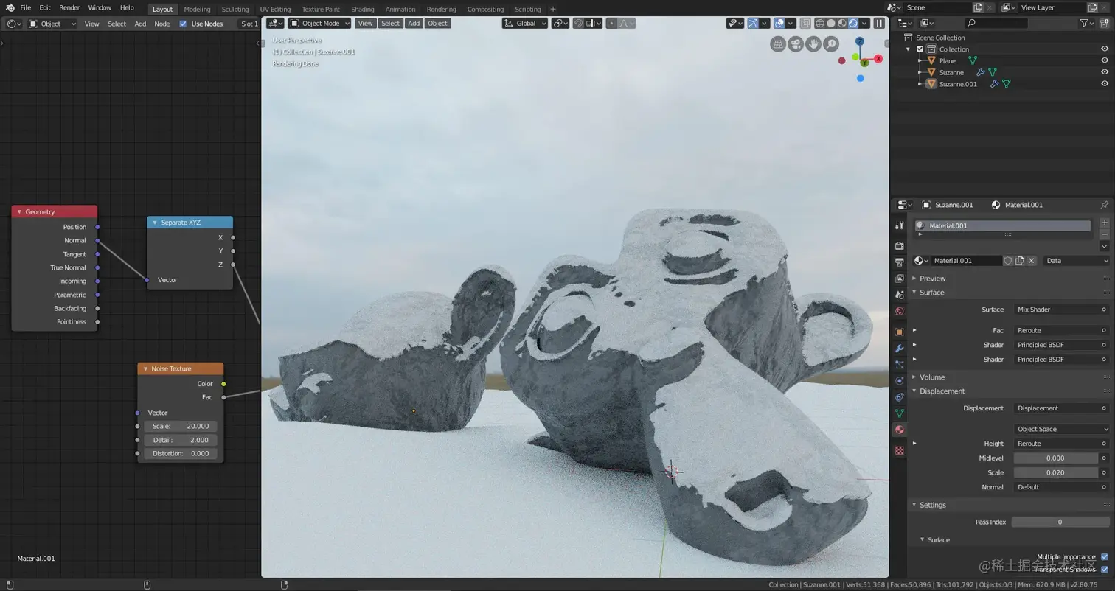The width and height of the screenshot is (1115, 591).
Task: Switch viewport to material preview shading
Action: coord(842,24)
